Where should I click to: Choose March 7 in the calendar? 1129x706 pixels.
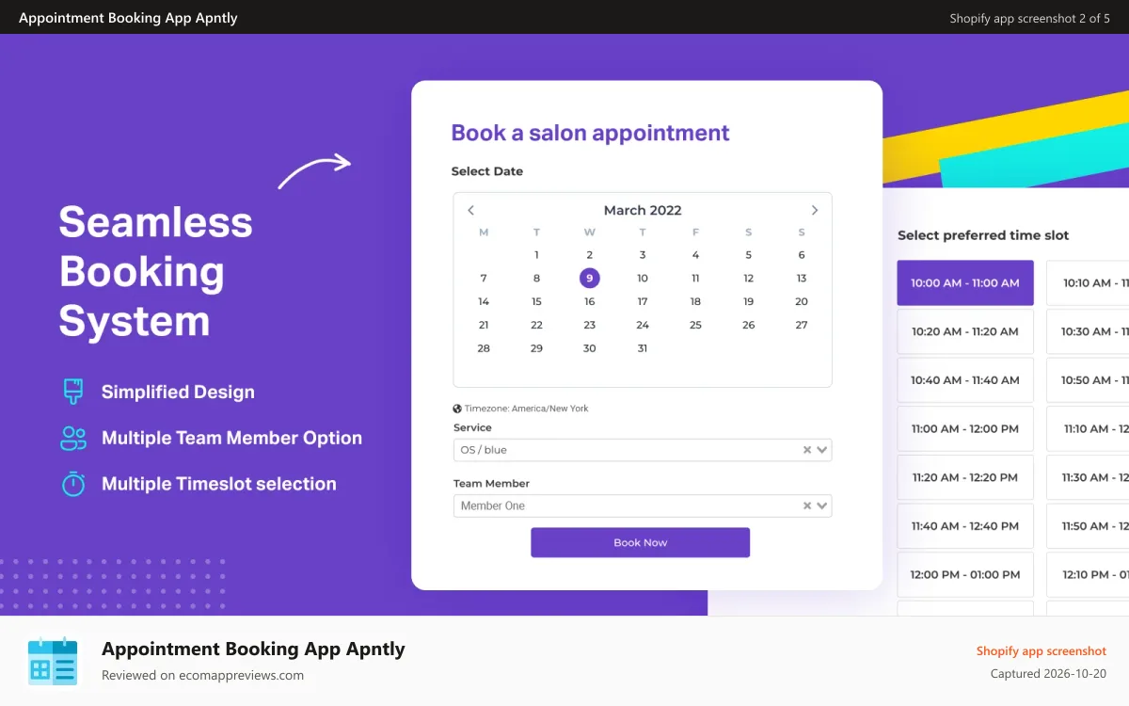[484, 278]
